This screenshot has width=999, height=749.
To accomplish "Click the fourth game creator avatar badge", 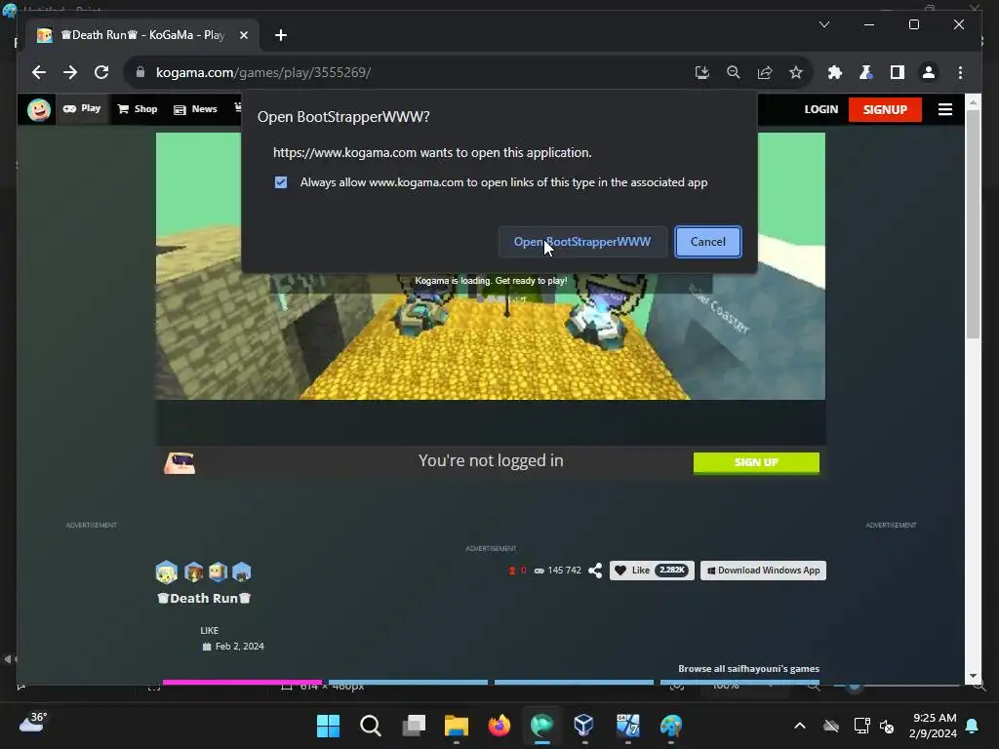I will pos(242,572).
